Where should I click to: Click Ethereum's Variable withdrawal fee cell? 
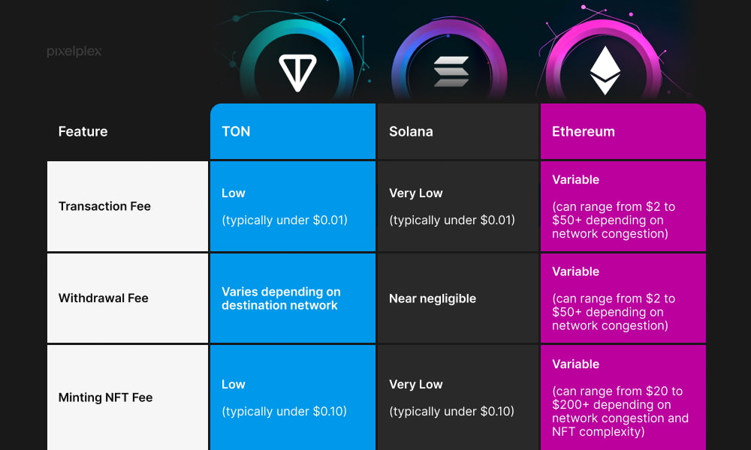[x=623, y=298]
